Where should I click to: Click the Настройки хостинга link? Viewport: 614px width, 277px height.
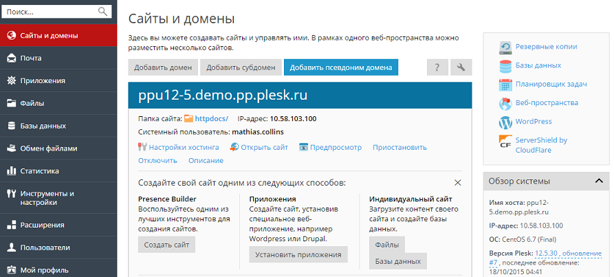(184, 147)
